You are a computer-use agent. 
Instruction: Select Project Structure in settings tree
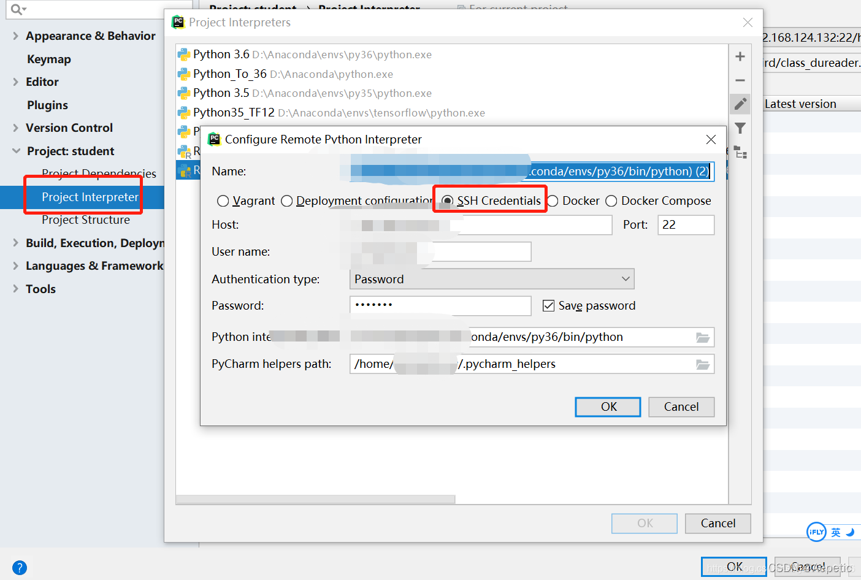pos(86,219)
